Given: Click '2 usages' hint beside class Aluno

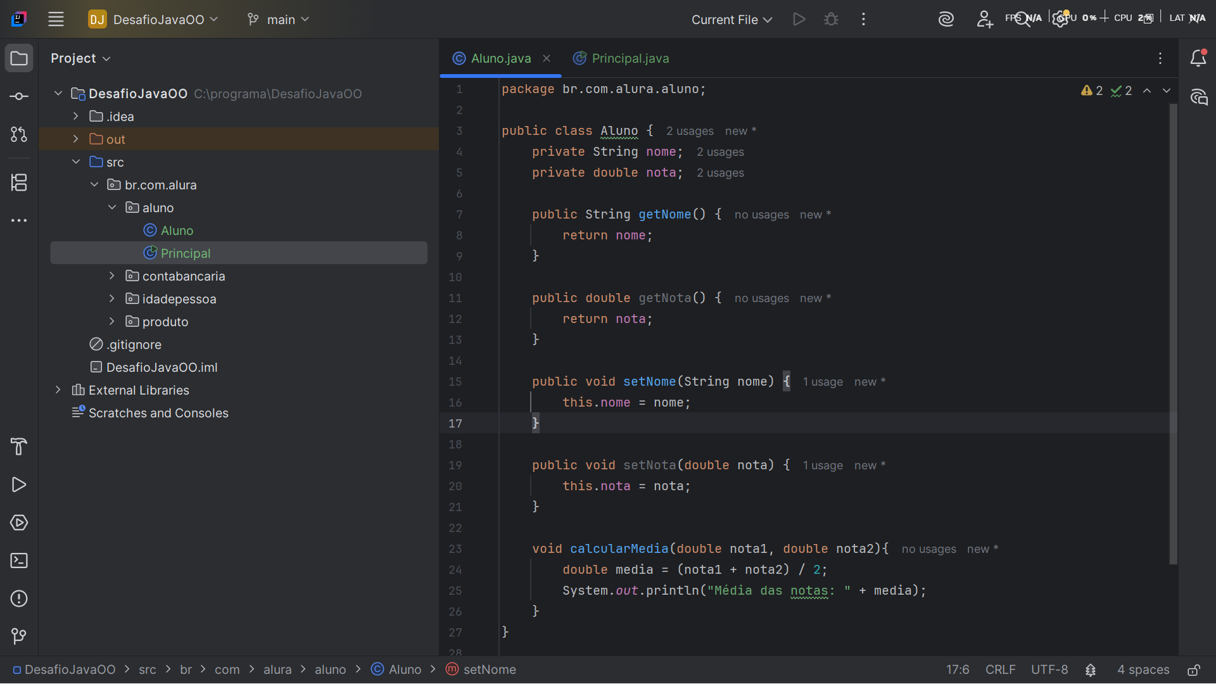Looking at the screenshot, I should pos(690,131).
